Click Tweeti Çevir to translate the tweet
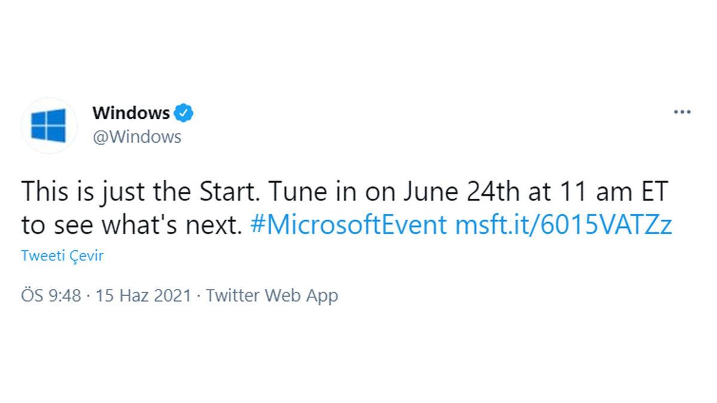The width and height of the screenshot is (717, 403). coord(62,255)
